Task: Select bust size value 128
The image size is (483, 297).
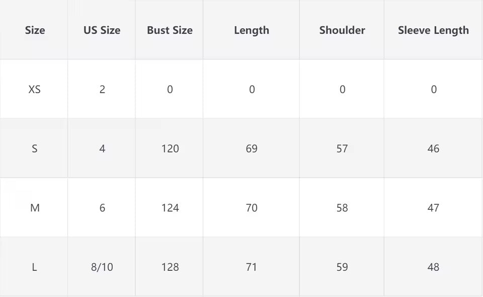Action: pos(170,267)
